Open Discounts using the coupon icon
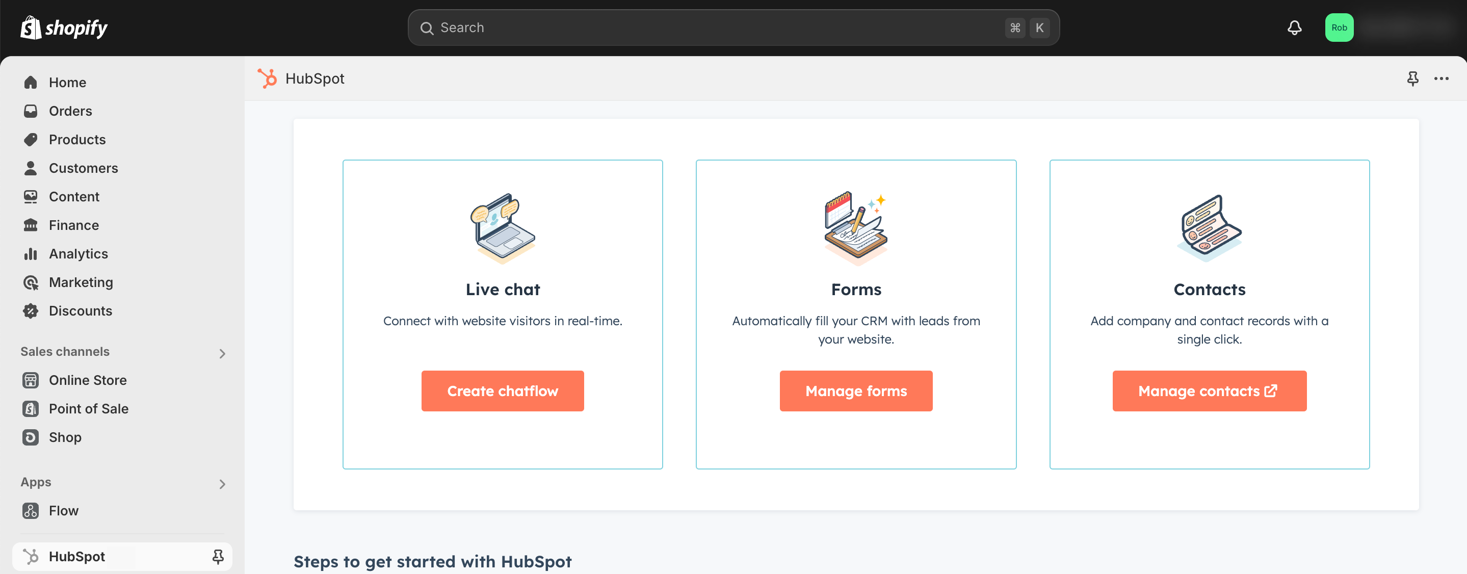 click(31, 310)
